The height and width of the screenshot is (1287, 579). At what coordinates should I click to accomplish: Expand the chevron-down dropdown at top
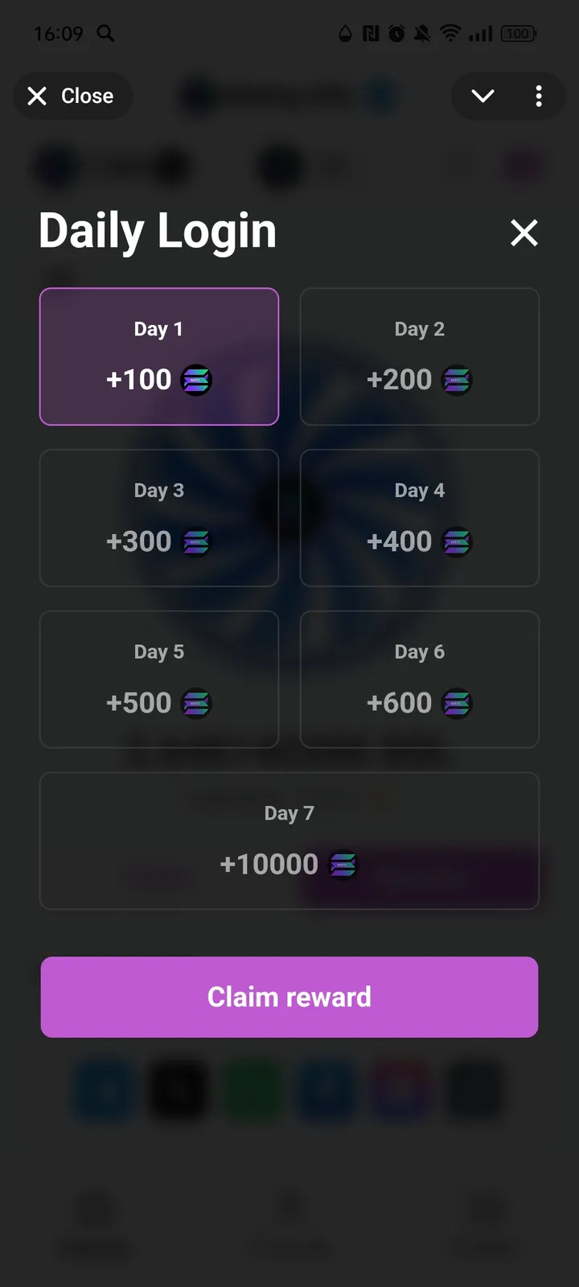click(482, 97)
